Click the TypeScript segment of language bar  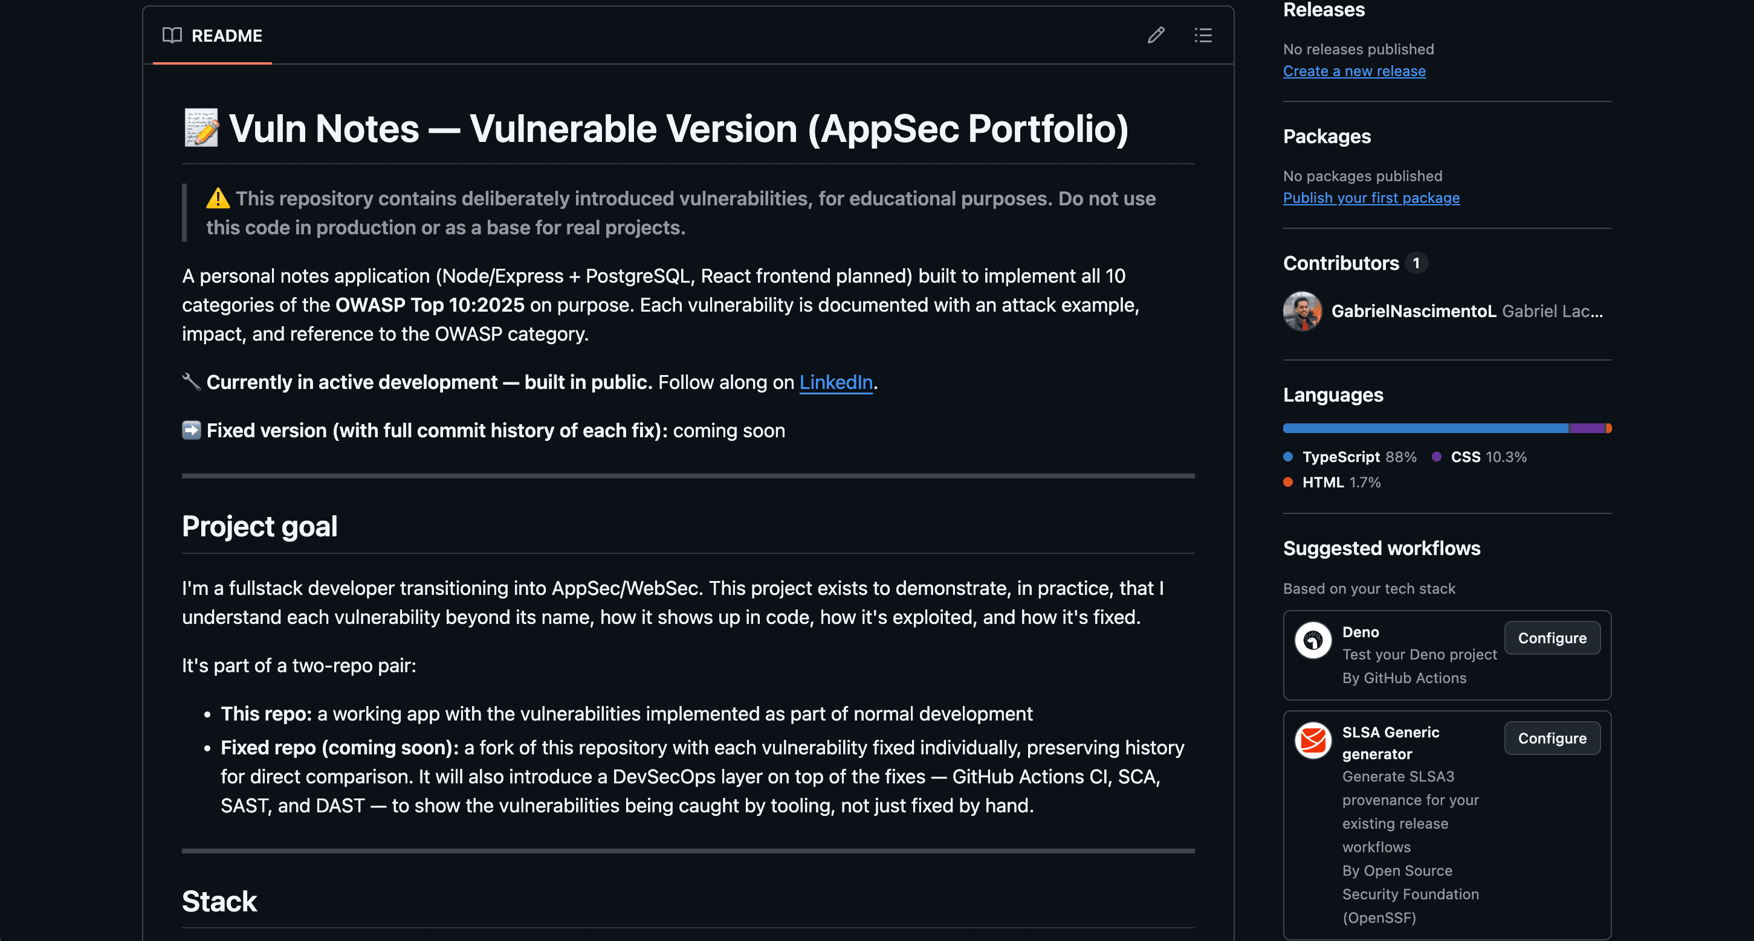tap(1426, 428)
